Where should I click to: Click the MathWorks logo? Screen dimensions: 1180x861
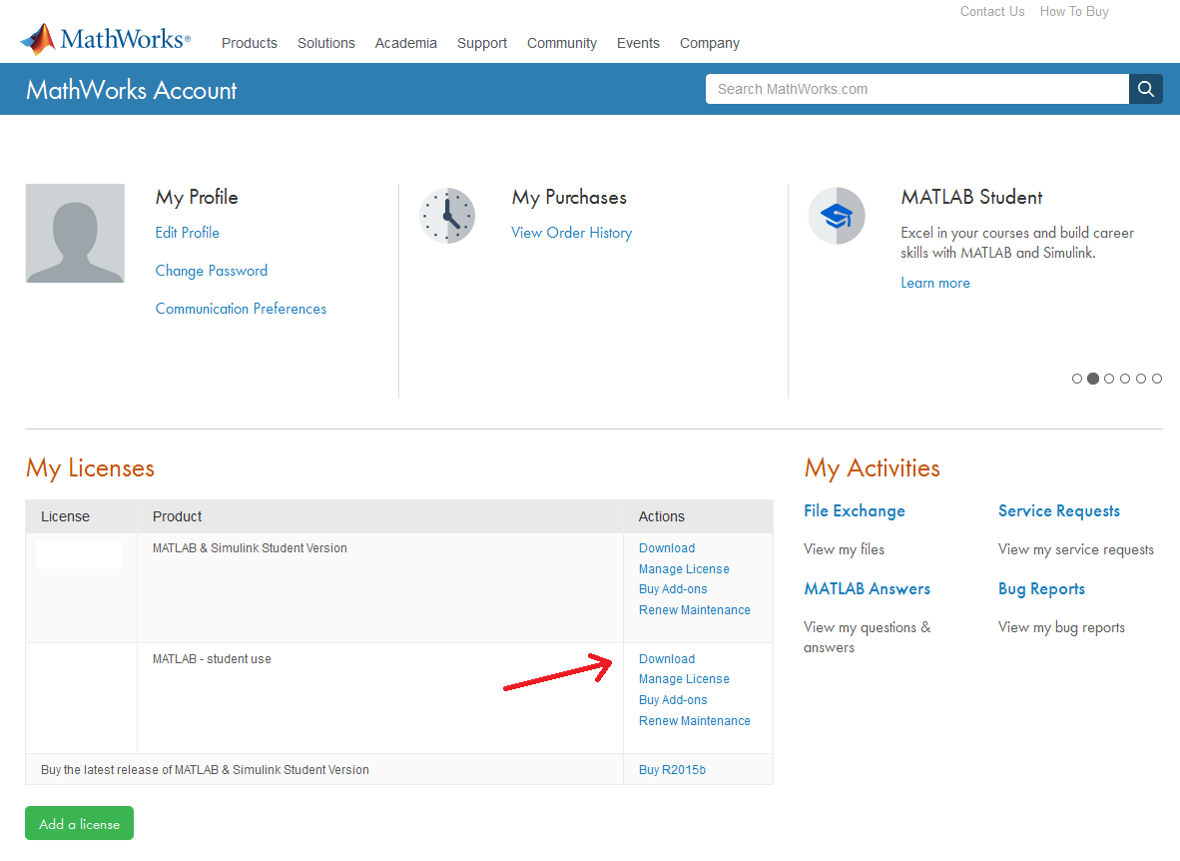click(104, 38)
